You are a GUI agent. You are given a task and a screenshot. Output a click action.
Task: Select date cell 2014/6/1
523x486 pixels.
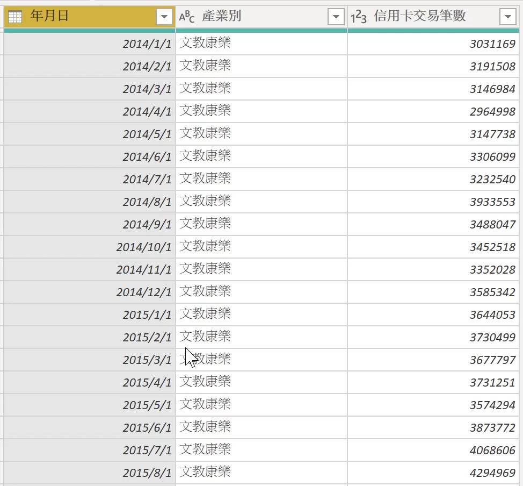[x=90, y=156]
